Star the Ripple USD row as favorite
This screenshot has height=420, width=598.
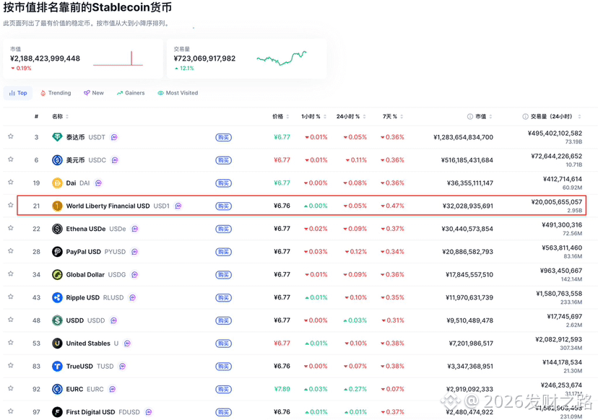tap(11, 297)
